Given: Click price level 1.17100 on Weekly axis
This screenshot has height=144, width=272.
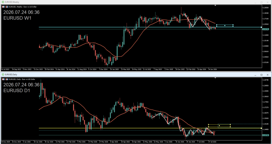Looking at the screenshot, I should (265, 19).
